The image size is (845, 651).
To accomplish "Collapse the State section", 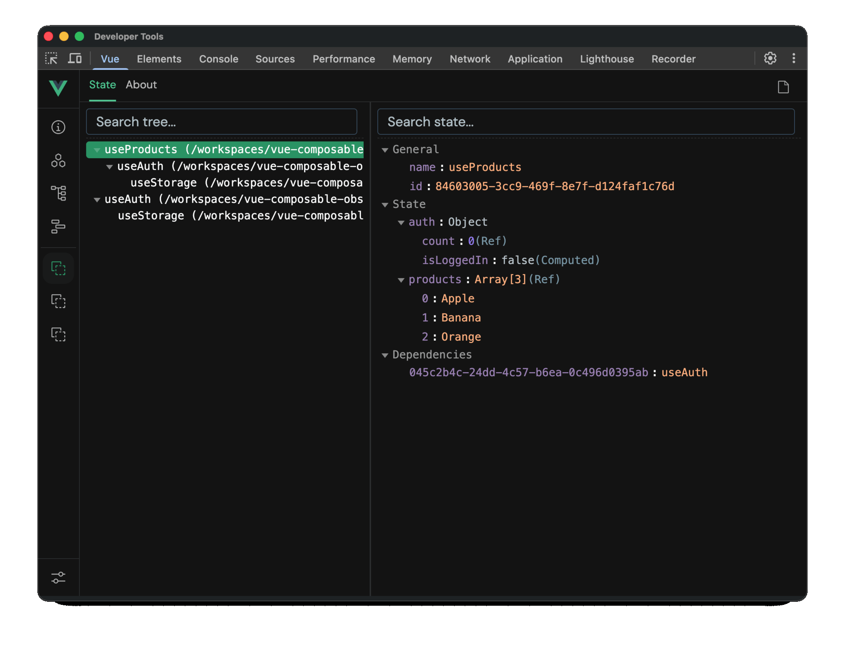I will pyautogui.click(x=385, y=204).
